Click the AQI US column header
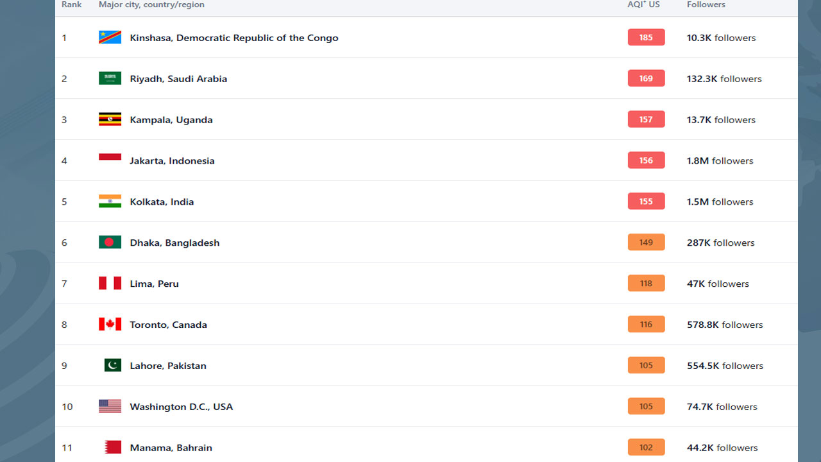 click(x=643, y=4)
